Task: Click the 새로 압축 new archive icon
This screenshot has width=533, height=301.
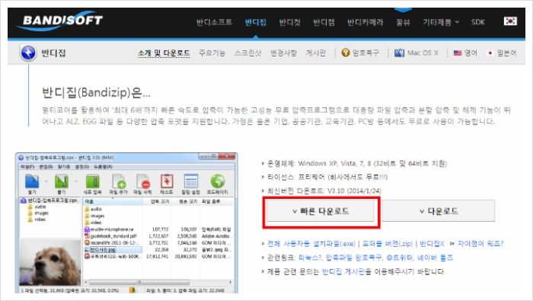Action: pyautogui.click(x=92, y=181)
